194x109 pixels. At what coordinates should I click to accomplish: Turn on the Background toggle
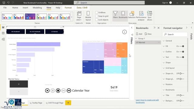pos(182,101)
